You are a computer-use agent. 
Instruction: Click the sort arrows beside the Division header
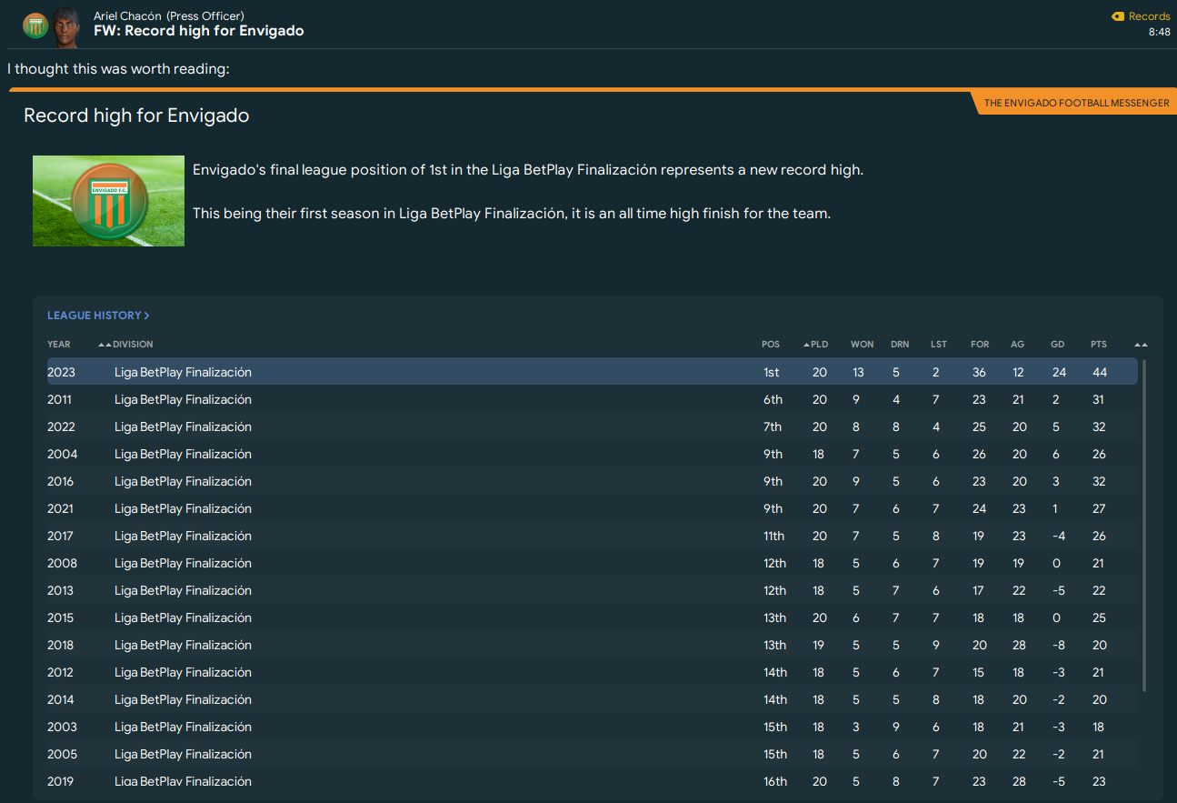coord(105,345)
